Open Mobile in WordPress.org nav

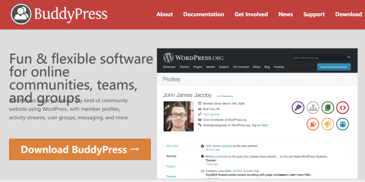click(x=210, y=67)
